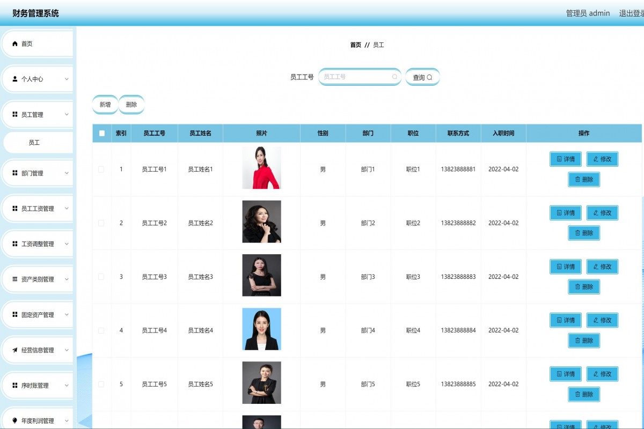644x429 pixels.
Task: Select the checkbox for row 员工工号3
Action: 101,277
